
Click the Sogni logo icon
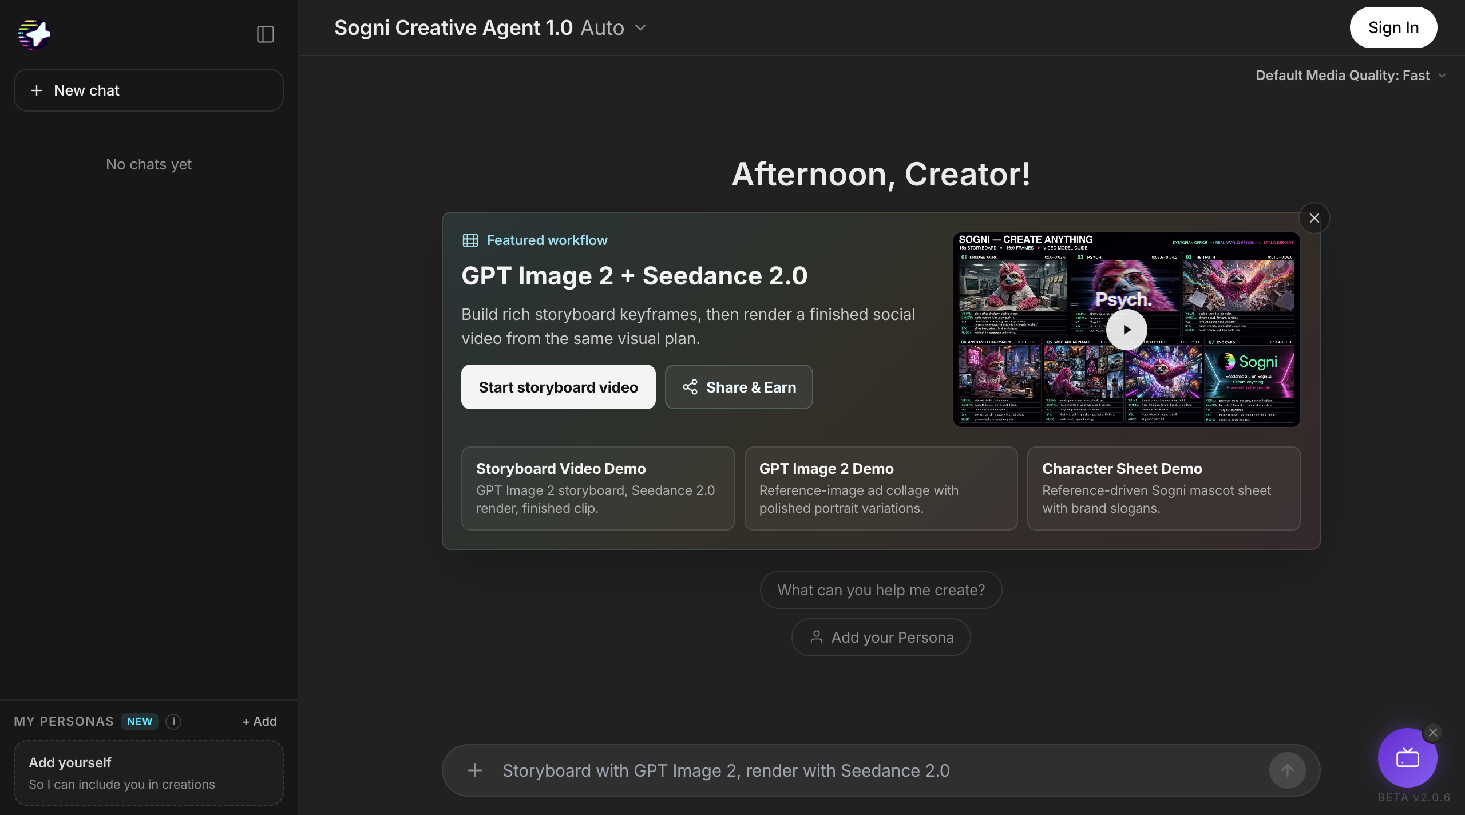[x=34, y=34]
